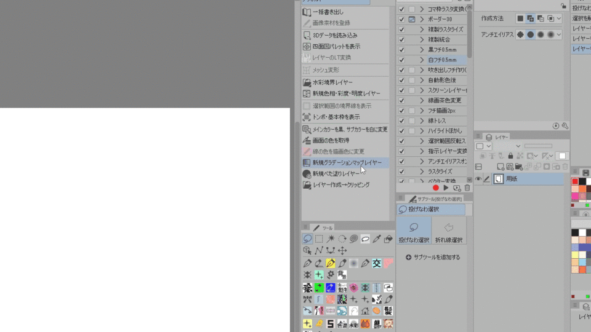Set anti-aliasing to none
Screen dimensions: 591x332
(x=520, y=34)
